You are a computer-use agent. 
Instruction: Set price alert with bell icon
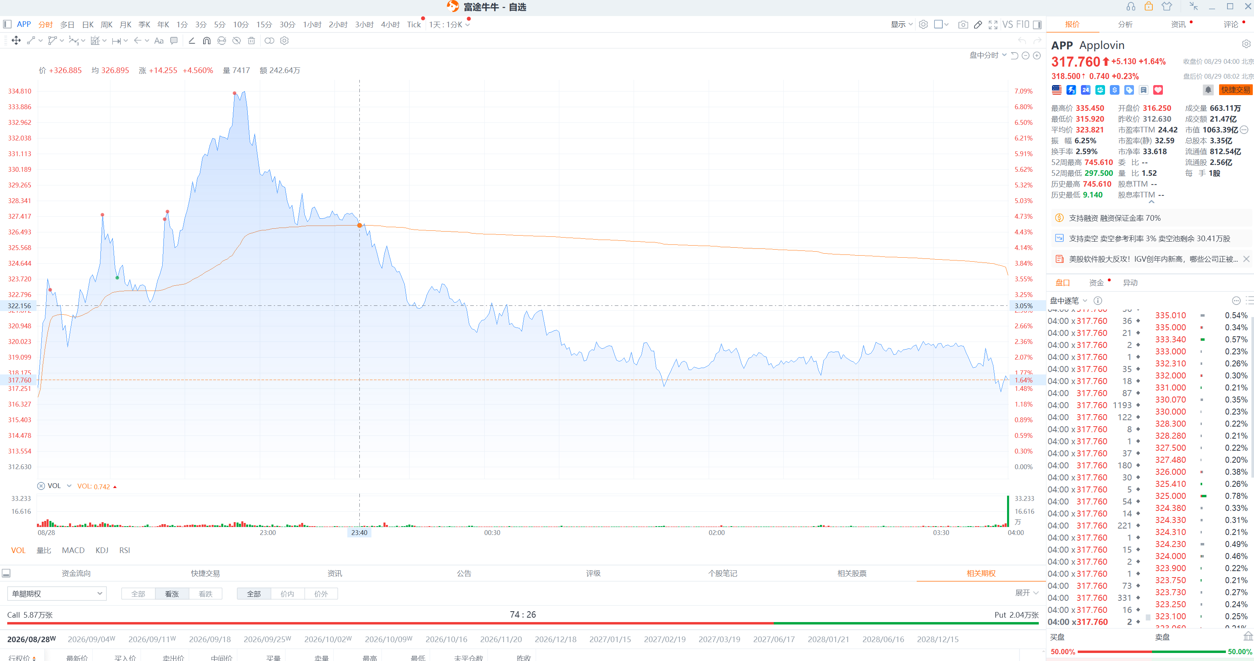(1208, 90)
